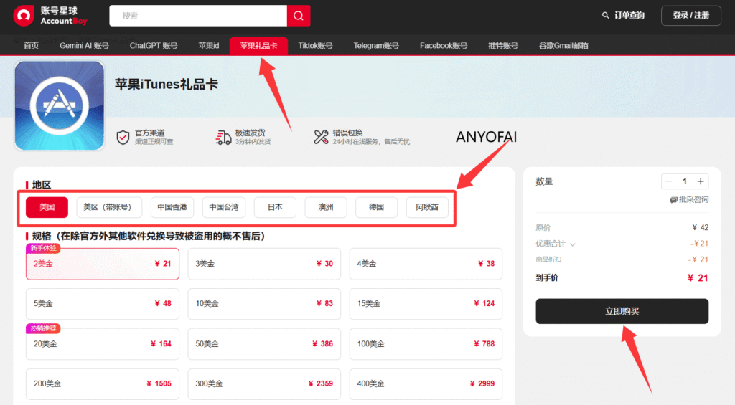This screenshot has height=405, width=735.
Task: Open 推特账号 navigation tab
Action: [x=503, y=46]
